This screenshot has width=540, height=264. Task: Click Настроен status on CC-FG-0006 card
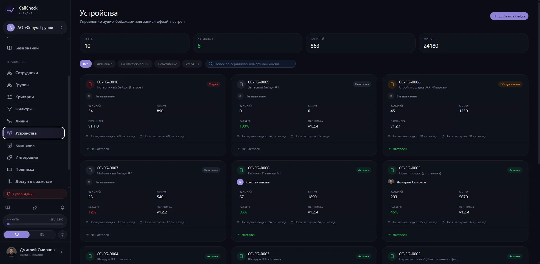tap(246, 235)
